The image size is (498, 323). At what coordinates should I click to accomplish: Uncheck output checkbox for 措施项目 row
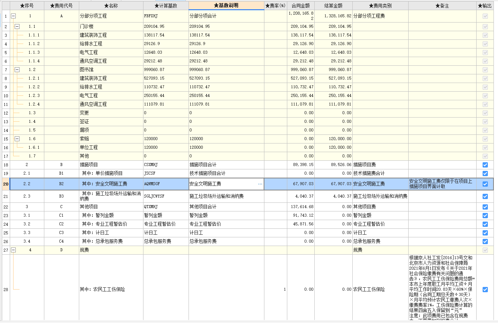[x=485, y=165]
